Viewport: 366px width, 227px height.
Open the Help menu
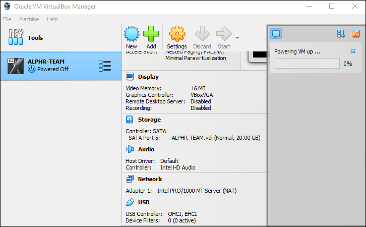click(x=52, y=19)
